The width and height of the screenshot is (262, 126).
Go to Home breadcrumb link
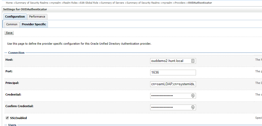[9, 3]
